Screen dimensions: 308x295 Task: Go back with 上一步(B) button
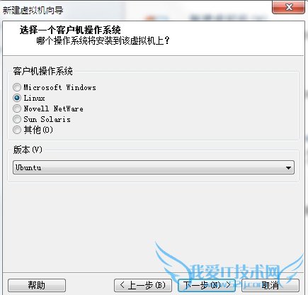pyautogui.click(x=143, y=285)
